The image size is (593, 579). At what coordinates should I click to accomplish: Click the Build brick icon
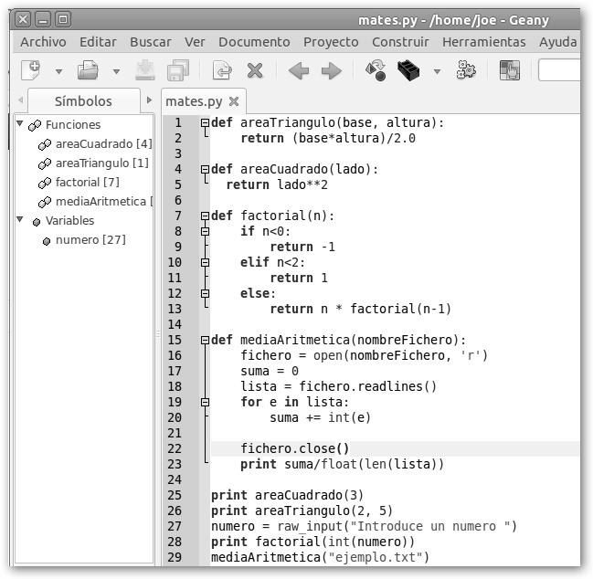click(x=408, y=70)
